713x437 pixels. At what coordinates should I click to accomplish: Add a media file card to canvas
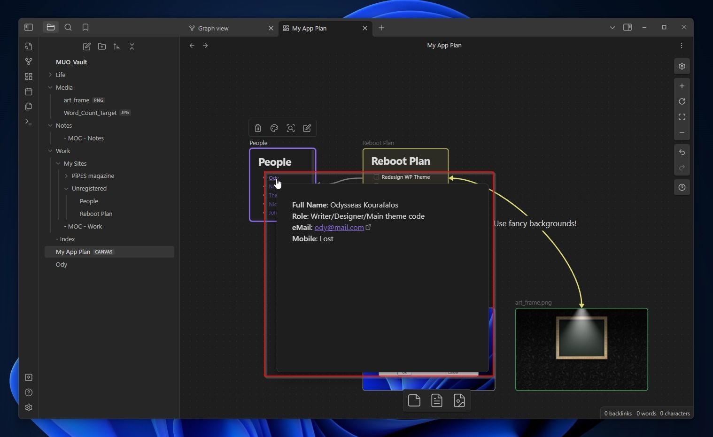459,400
